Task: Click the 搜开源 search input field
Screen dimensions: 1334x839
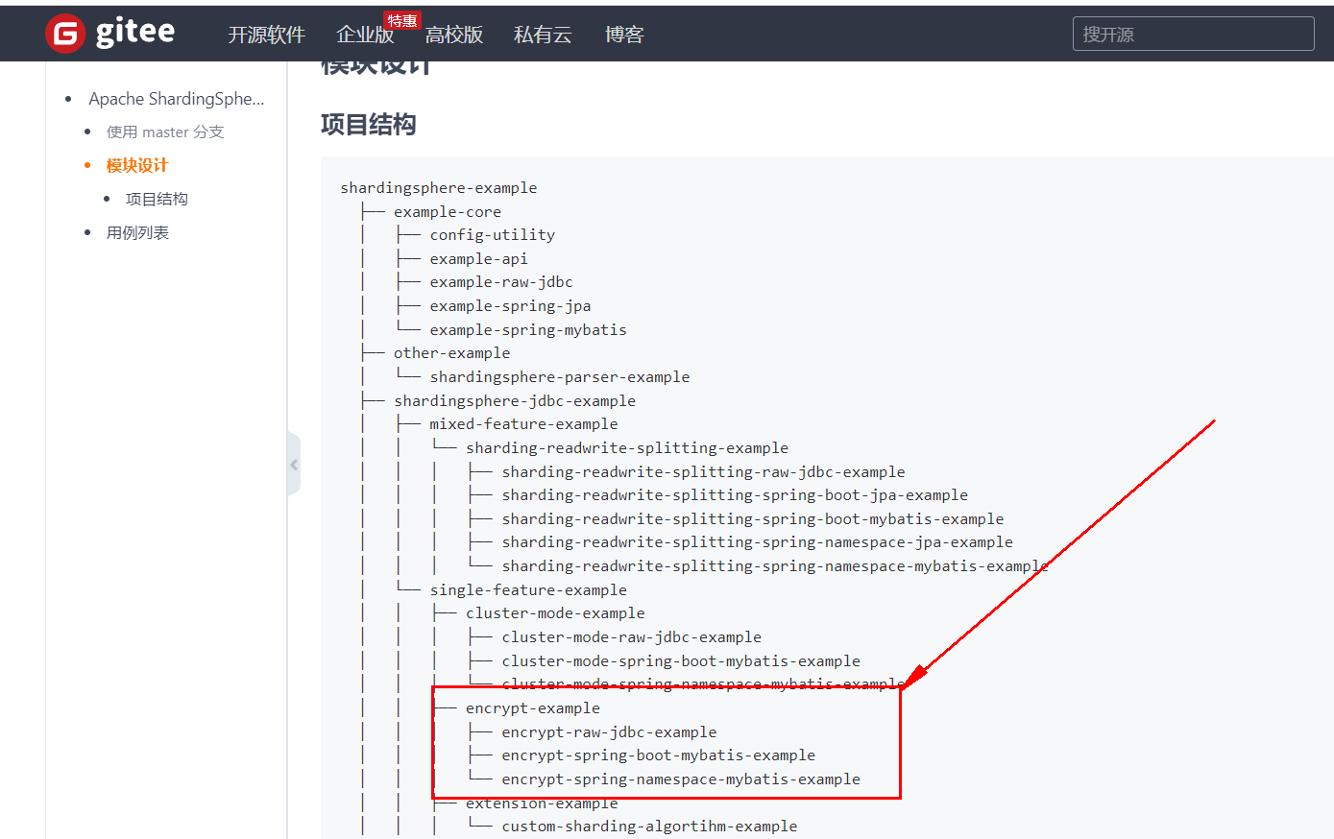Action: pos(1193,33)
